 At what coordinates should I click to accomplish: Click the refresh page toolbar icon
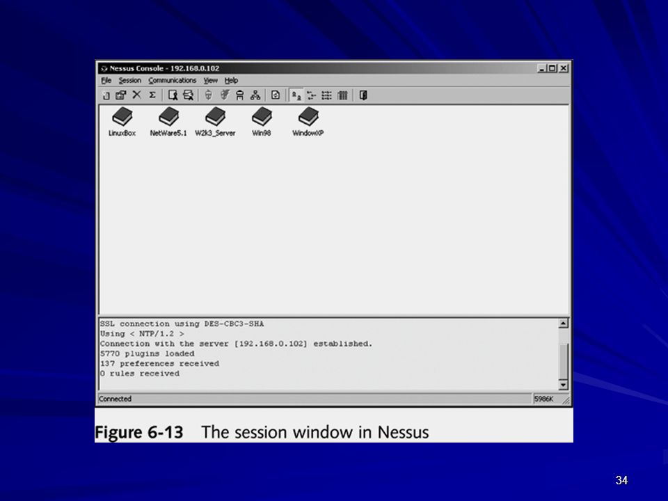276,95
